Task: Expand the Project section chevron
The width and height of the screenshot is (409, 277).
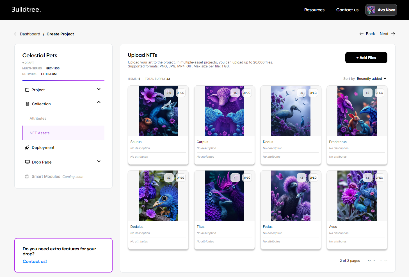Action: click(x=99, y=89)
